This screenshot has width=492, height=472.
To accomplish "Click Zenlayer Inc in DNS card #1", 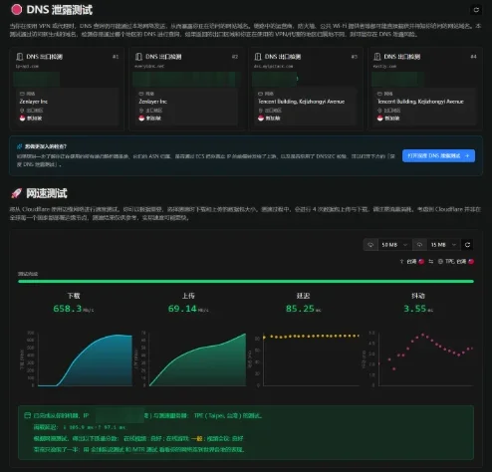I will 34,102.
